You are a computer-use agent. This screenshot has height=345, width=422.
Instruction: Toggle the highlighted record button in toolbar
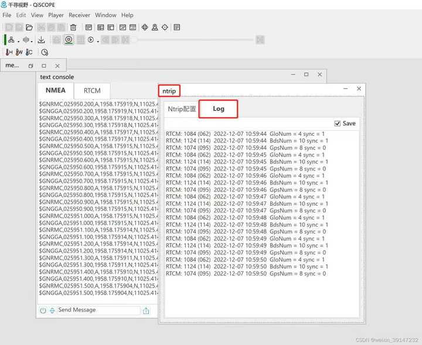(x=69, y=40)
